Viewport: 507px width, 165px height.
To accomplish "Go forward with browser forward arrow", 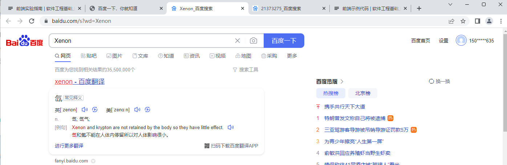I will [20, 21].
